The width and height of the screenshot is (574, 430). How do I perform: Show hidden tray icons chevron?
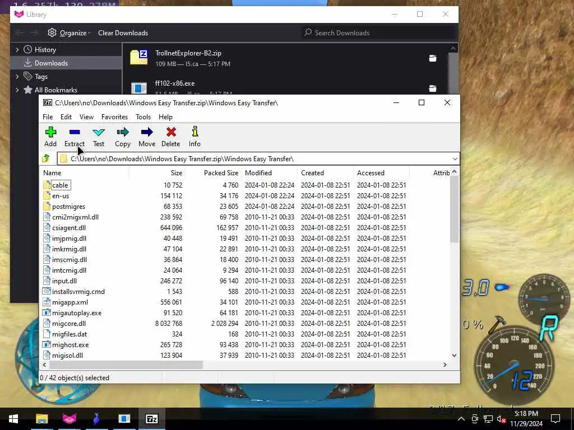click(x=461, y=419)
